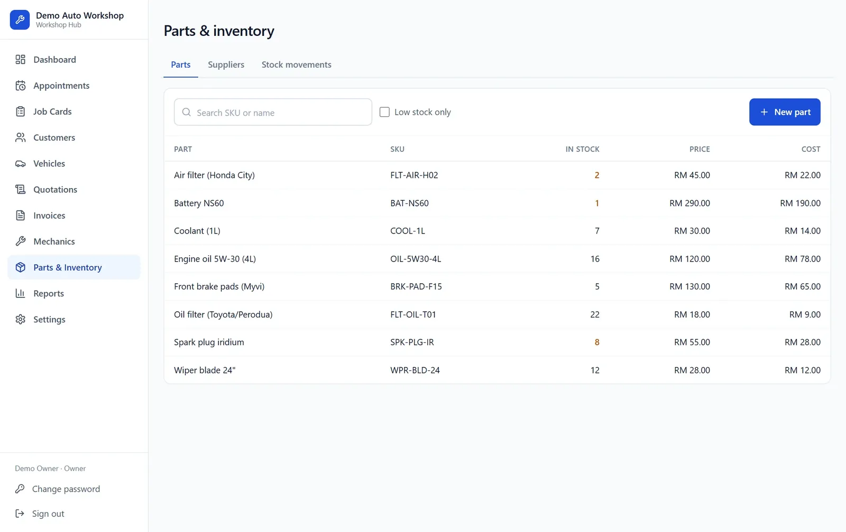Click the Change password key icon

(20, 489)
